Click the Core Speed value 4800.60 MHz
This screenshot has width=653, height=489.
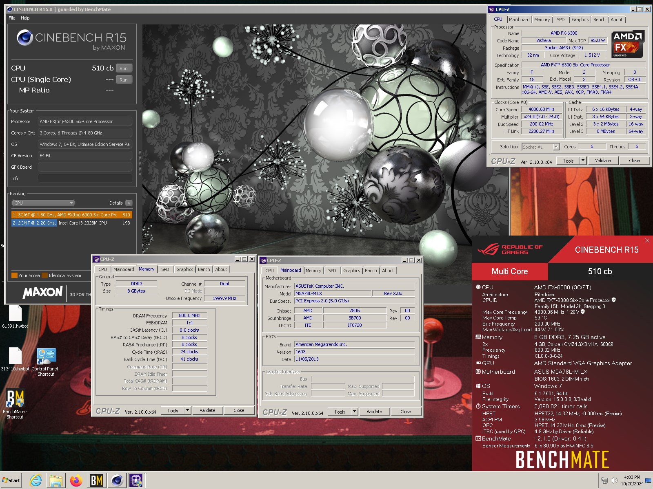click(x=541, y=109)
